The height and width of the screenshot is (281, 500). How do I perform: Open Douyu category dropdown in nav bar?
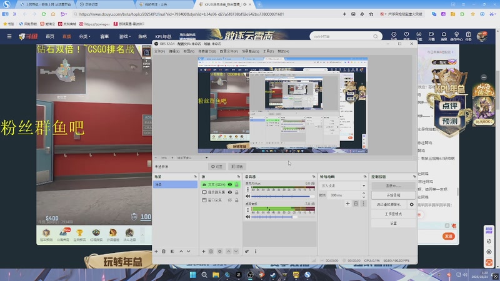click(x=84, y=37)
